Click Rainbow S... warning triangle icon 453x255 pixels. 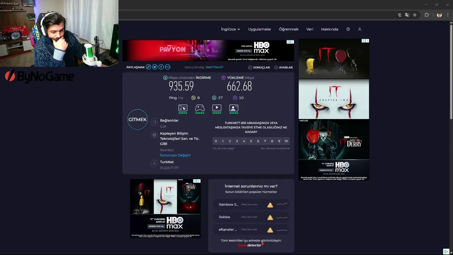tap(270, 205)
